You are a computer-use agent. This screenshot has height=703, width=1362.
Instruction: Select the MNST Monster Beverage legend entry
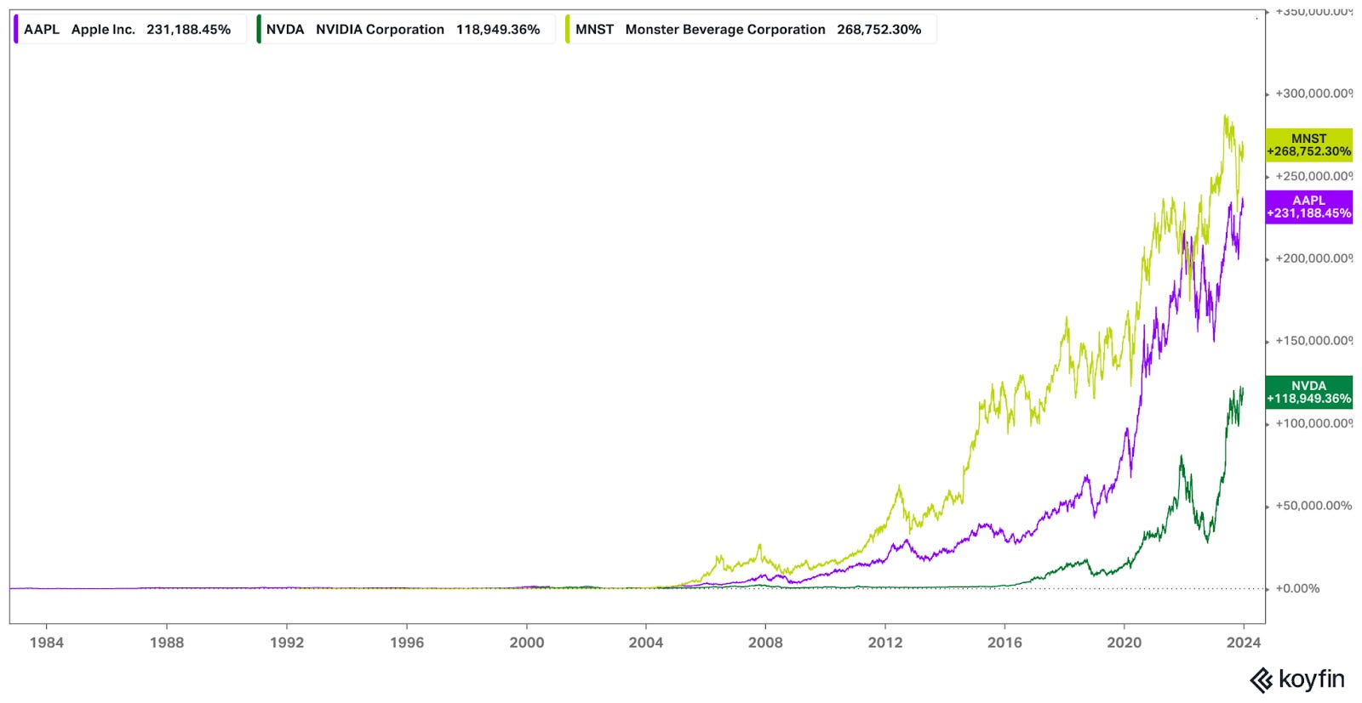point(750,29)
